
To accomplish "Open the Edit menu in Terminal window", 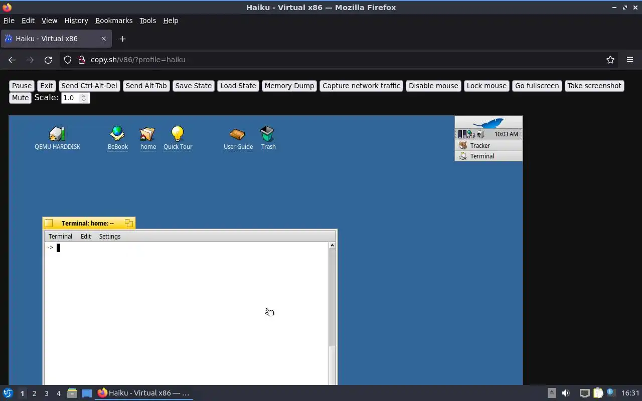I will tap(86, 237).
